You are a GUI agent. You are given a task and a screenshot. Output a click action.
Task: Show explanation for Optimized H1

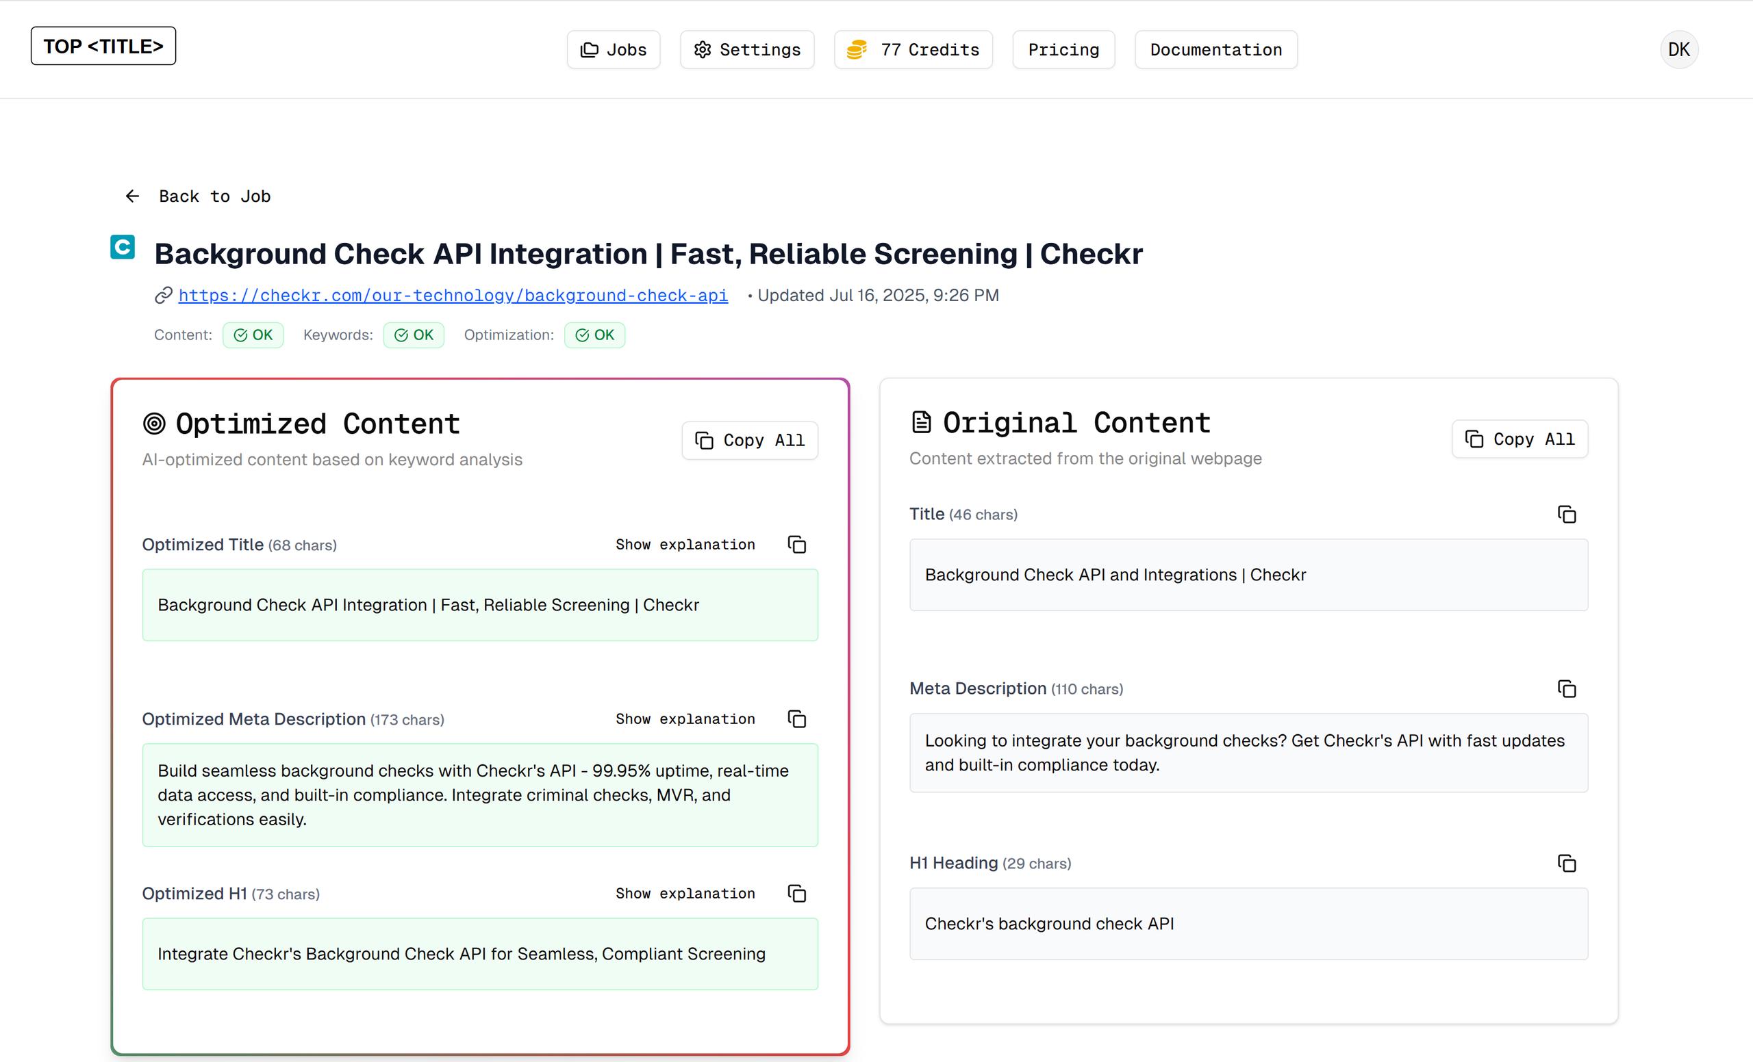point(684,894)
